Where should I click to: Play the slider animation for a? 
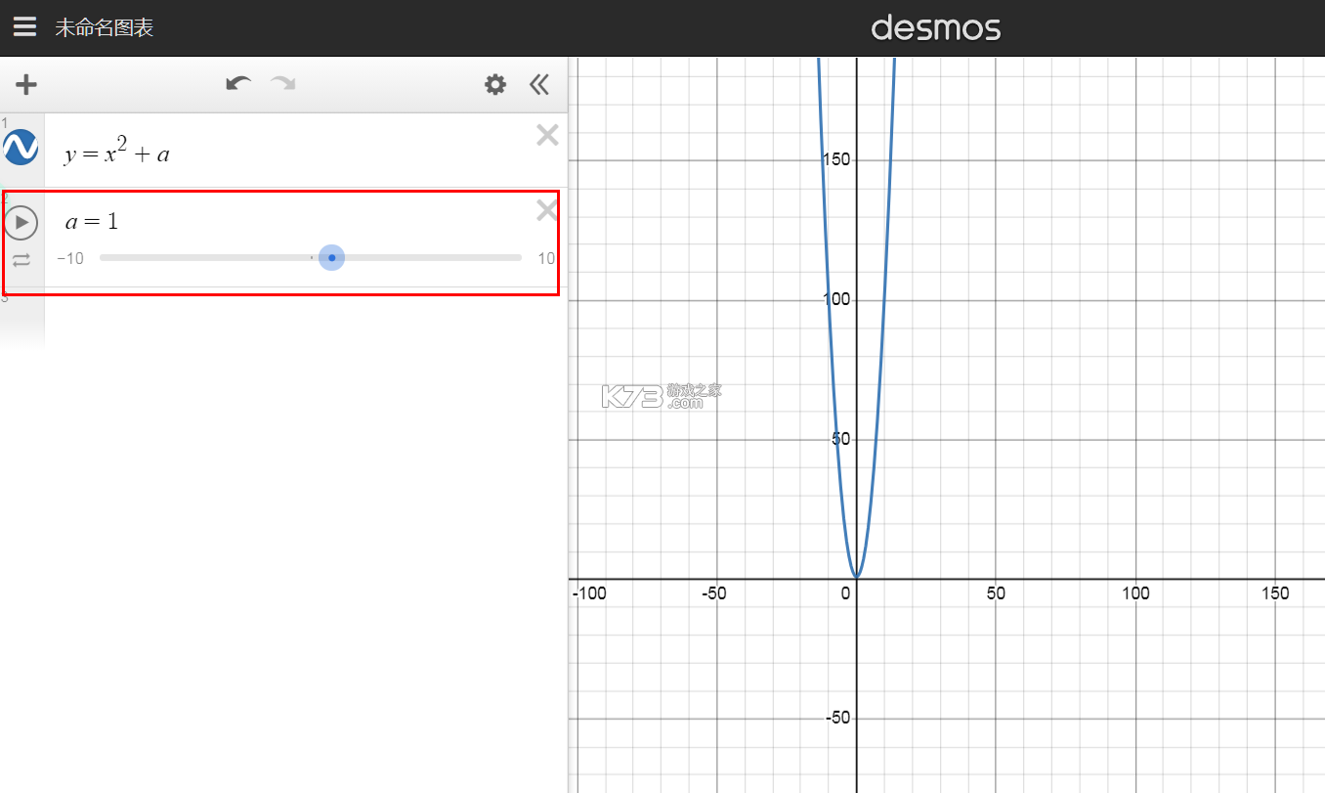click(21, 223)
